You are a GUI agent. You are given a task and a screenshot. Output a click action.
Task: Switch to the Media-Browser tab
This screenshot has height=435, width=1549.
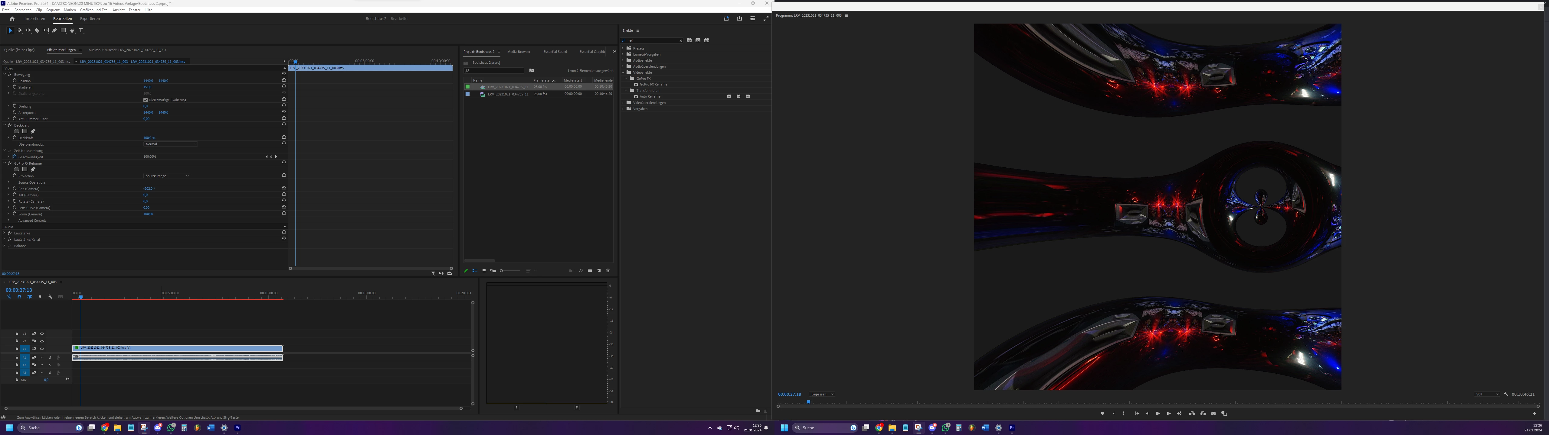518,52
